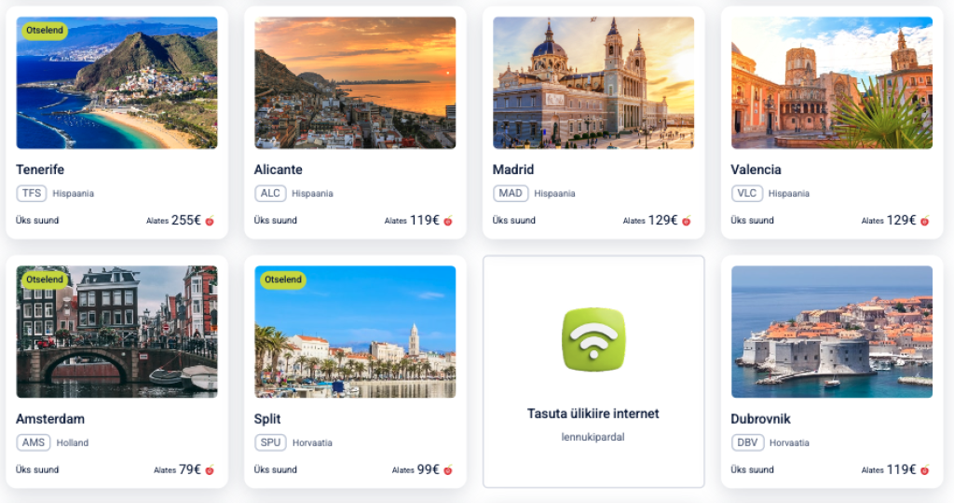
Task: Open the Tenerife beach photo
Action: click(x=116, y=83)
